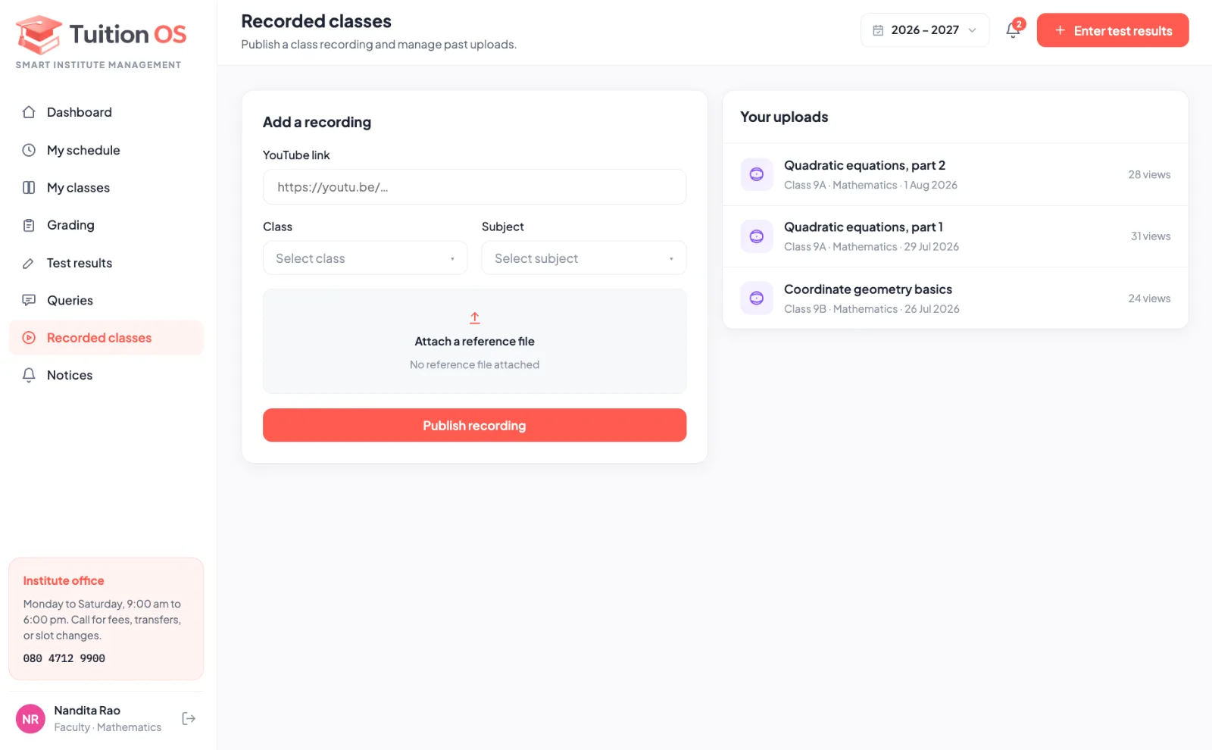This screenshot has width=1212, height=750.
Task: Open Quadratic equations, part 1 upload
Action: coord(955,236)
